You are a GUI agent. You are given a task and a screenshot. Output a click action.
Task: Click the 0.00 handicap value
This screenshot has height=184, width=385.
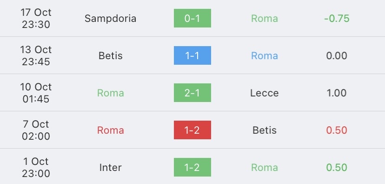[x=337, y=55]
